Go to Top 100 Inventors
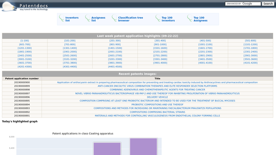Screen dimensions: 276x155 pos(168,19)
